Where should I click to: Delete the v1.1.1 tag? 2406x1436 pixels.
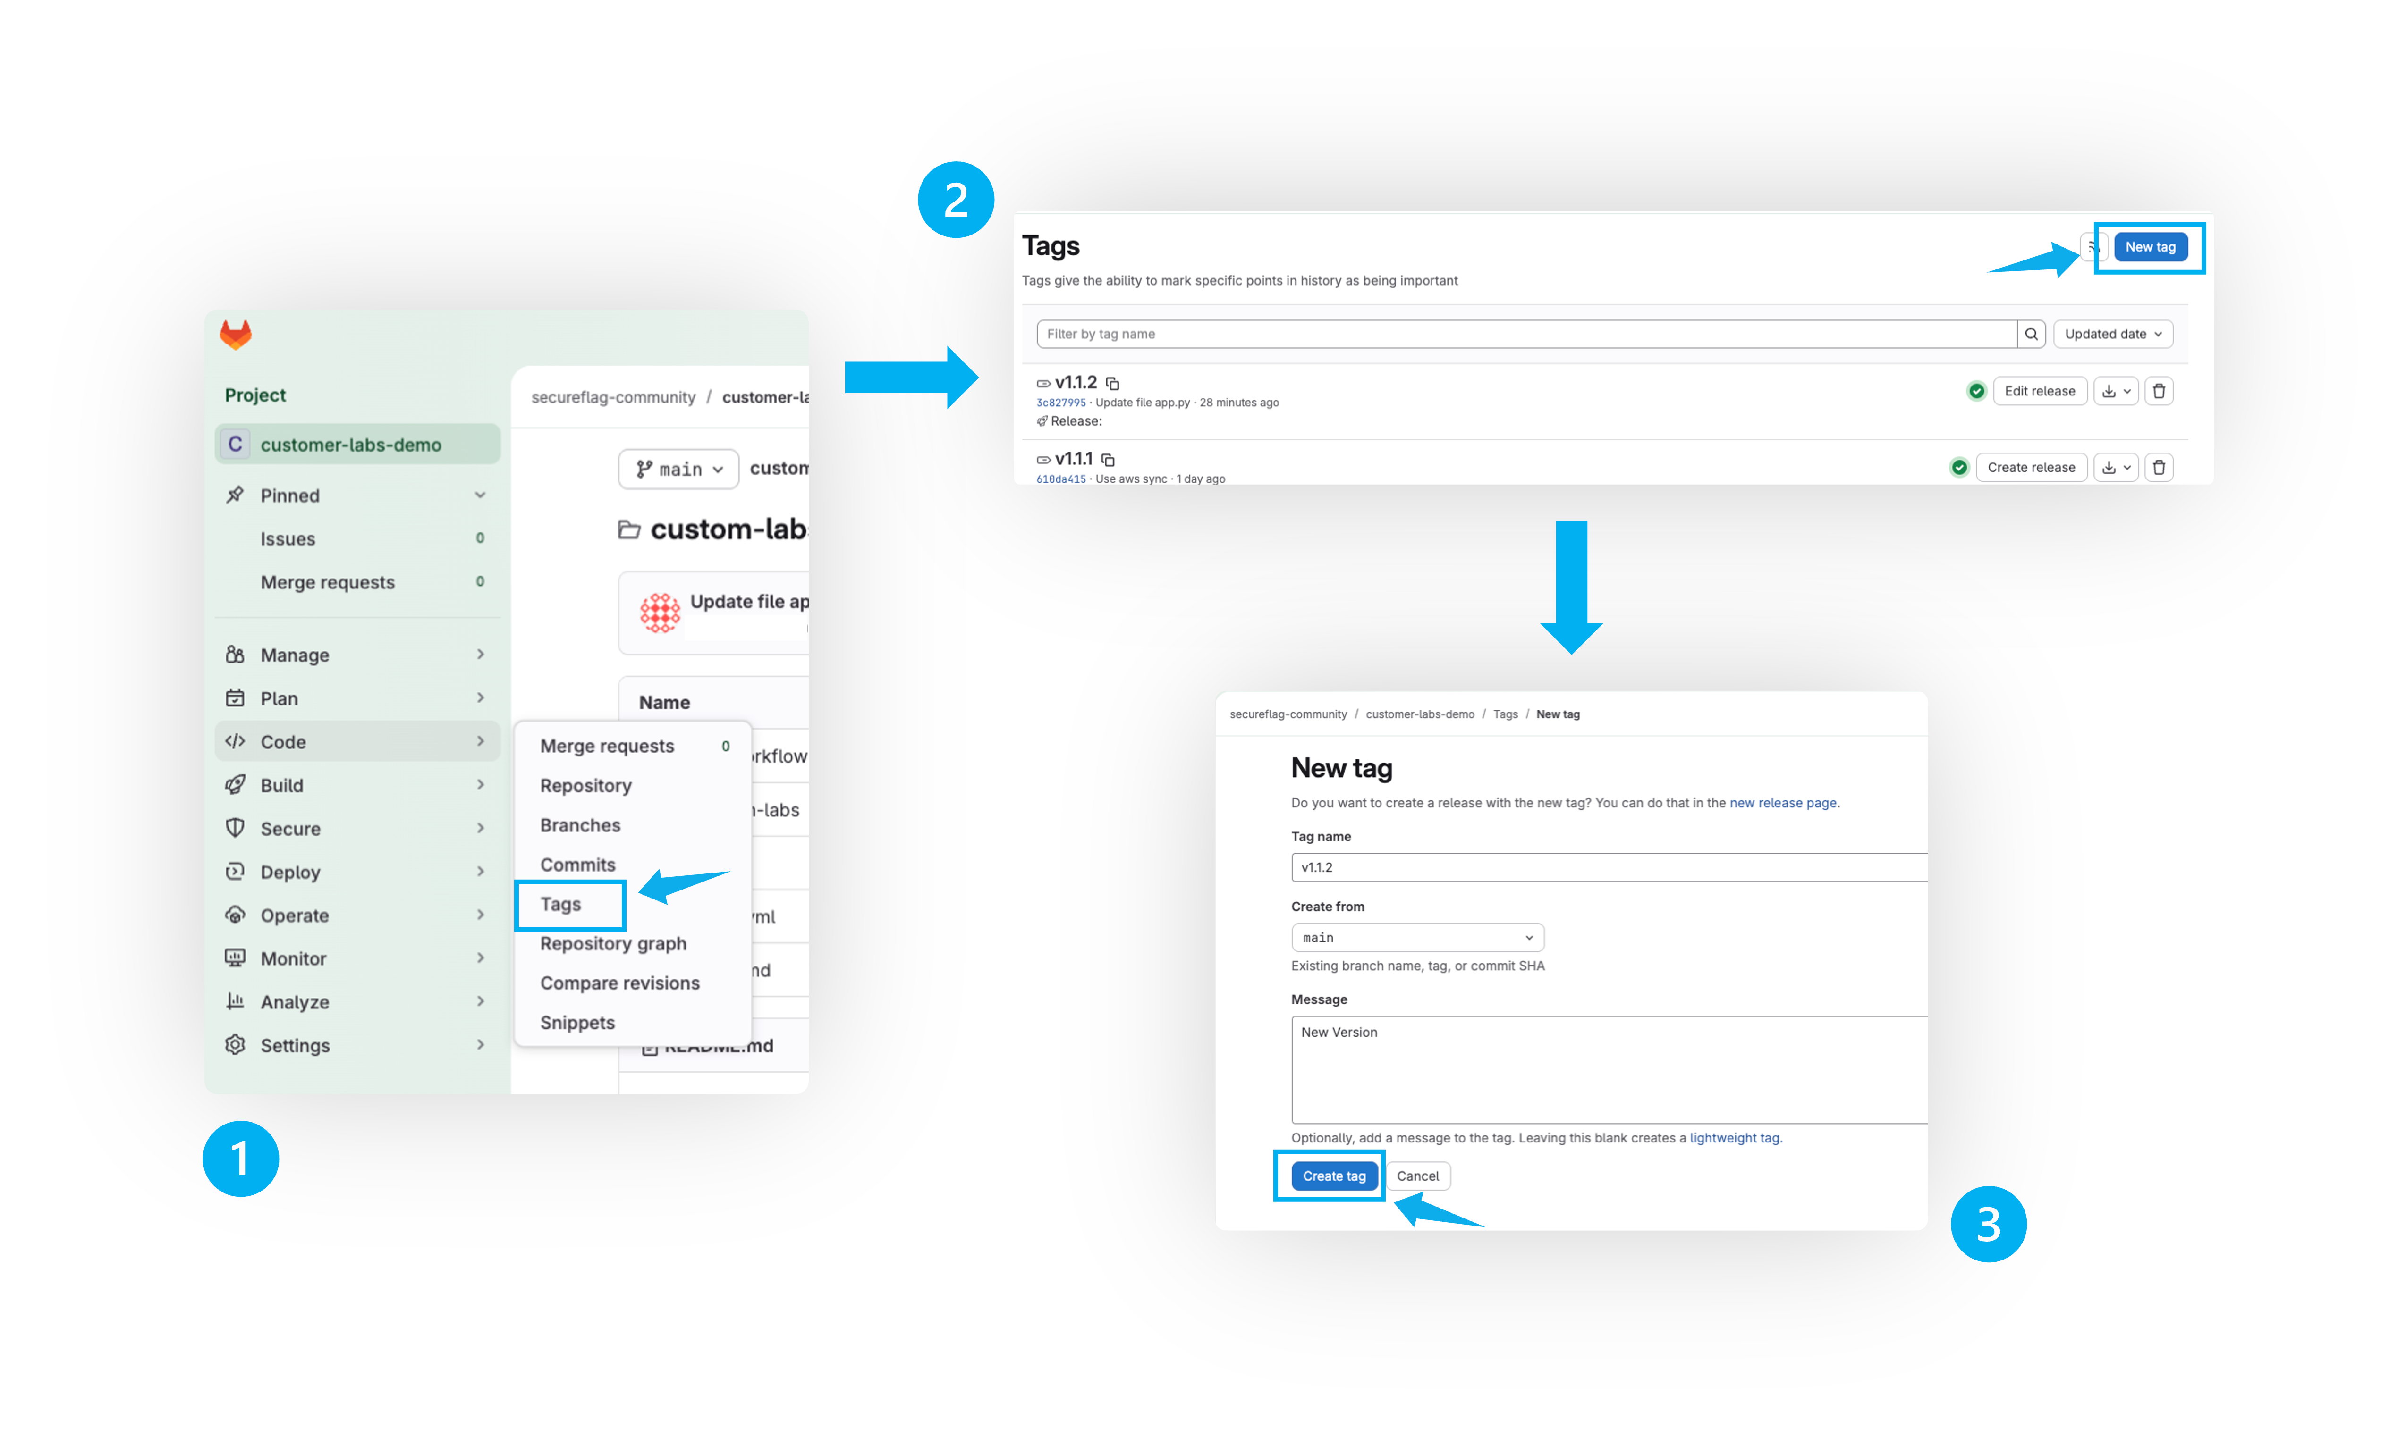pos(2159,467)
